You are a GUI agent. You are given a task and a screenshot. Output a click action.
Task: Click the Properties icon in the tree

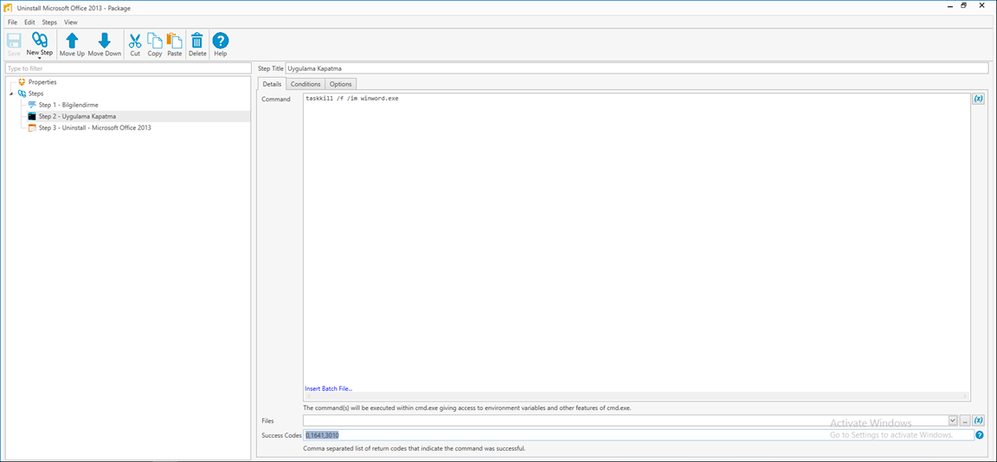point(23,82)
